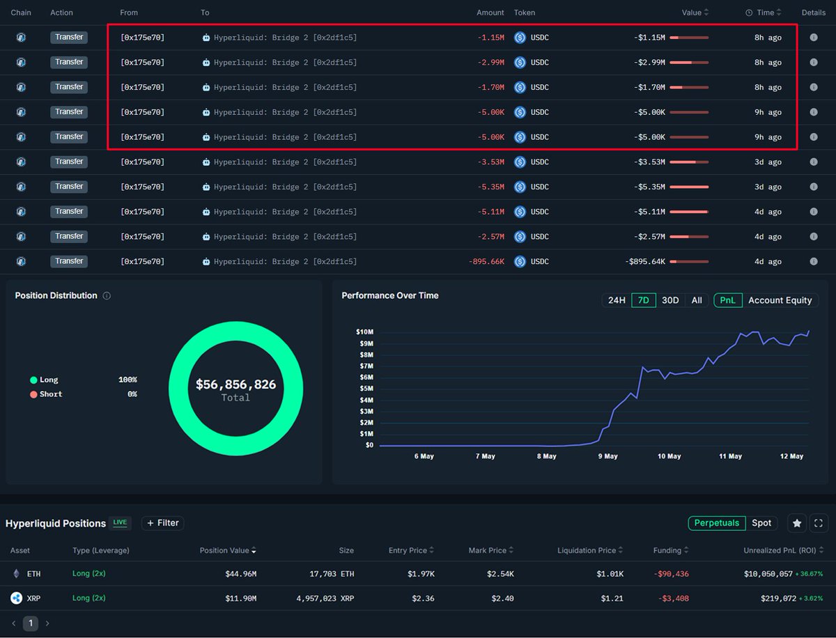Change sort with Position Value arrow
Image resolution: width=836 pixels, height=638 pixels.
pos(252,550)
